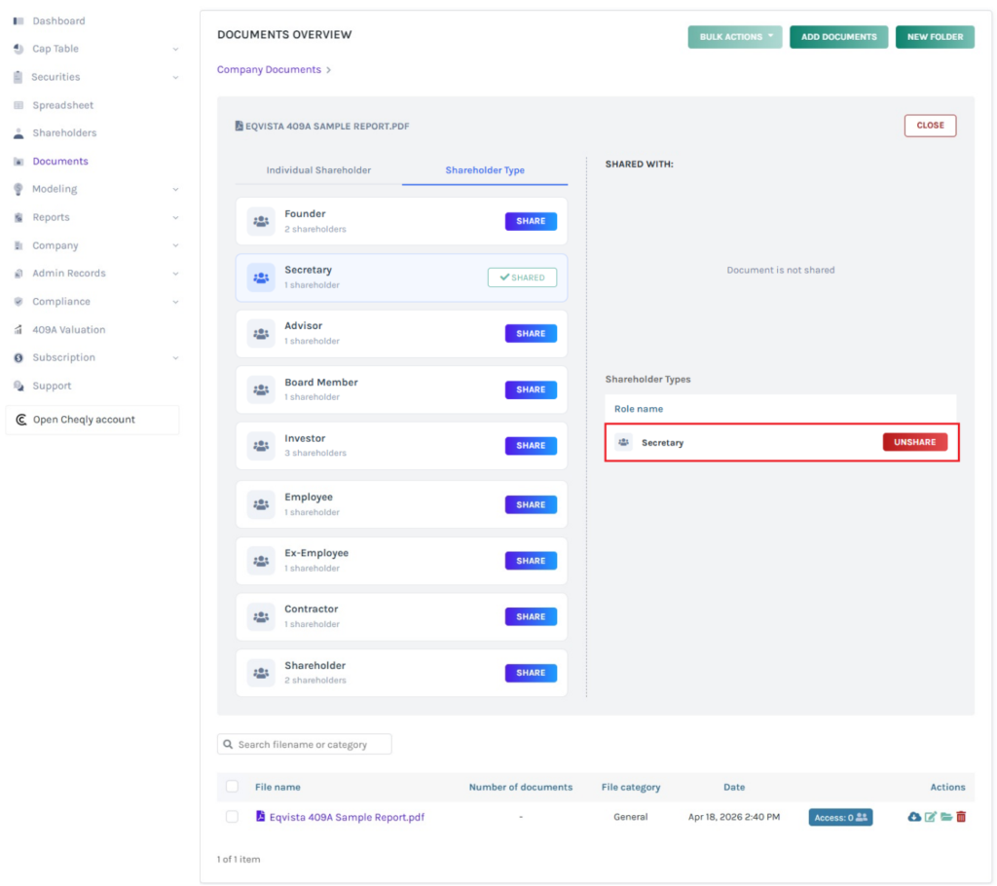Image resolution: width=997 pixels, height=886 pixels.
Task: Tick the select-all checkbox in the table header
Action: point(232,787)
